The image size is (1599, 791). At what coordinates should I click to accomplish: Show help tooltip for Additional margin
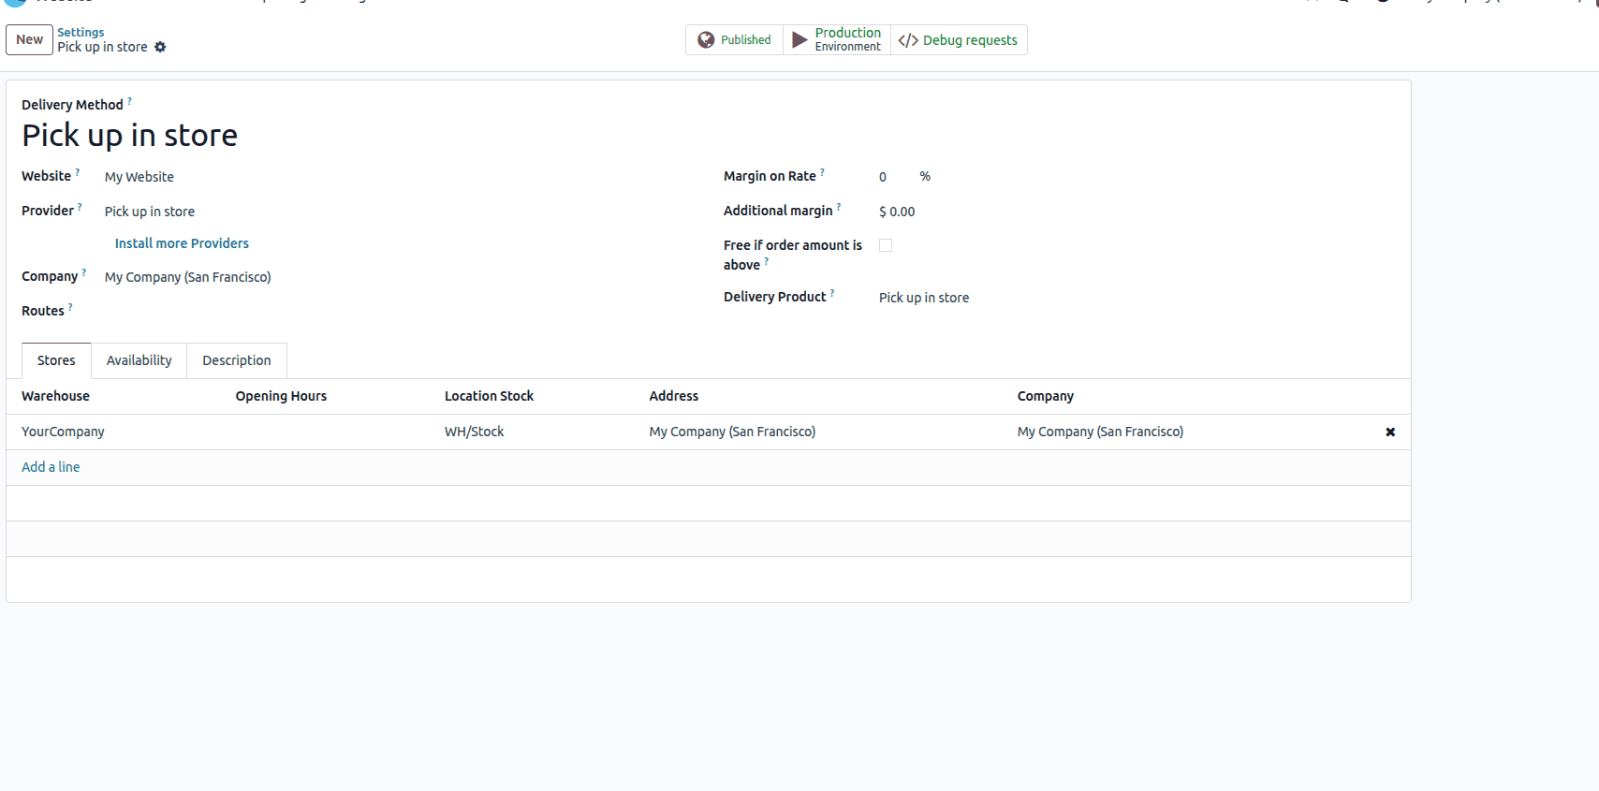click(x=840, y=206)
